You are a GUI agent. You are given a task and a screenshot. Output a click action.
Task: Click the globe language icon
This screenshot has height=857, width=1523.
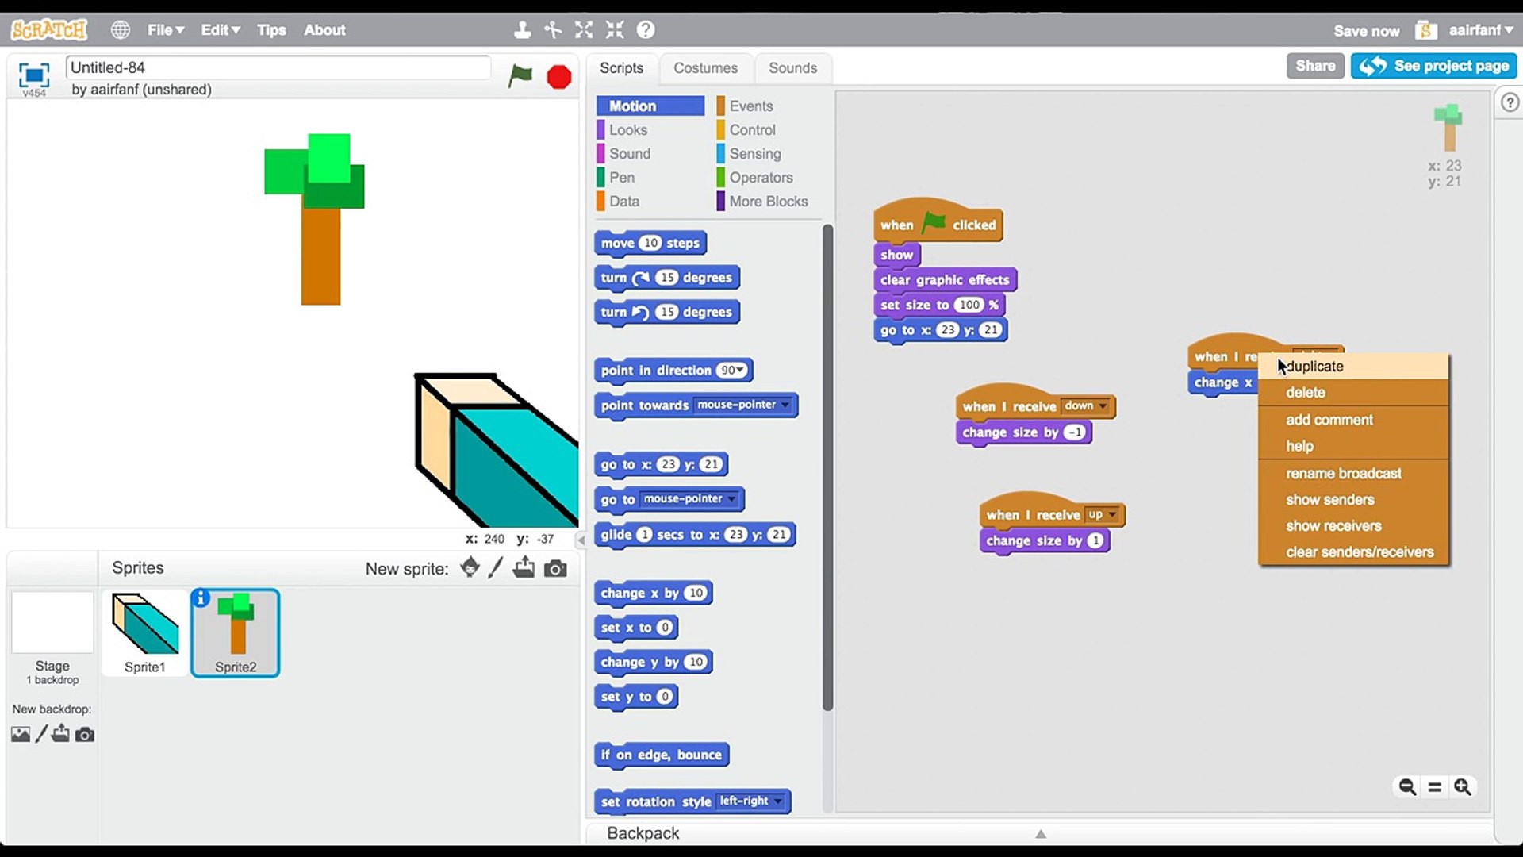tap(121, 30)
